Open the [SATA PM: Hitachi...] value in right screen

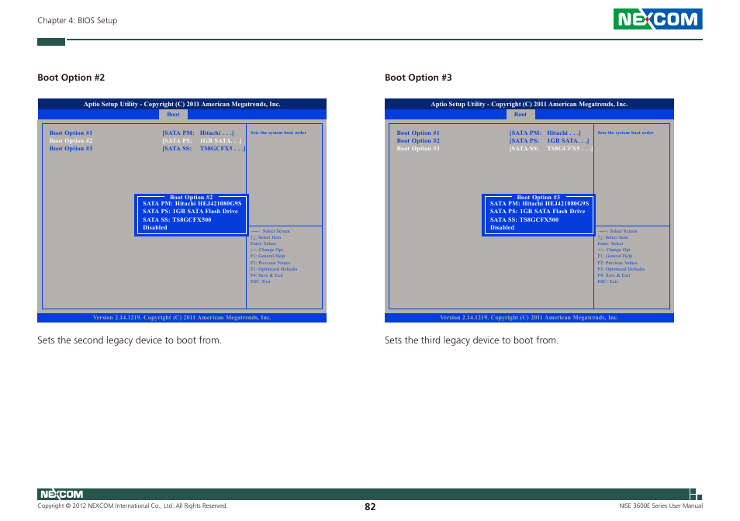click(545, 133)
